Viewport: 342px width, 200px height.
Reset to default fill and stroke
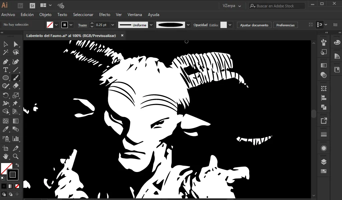[x=3, y=178]
